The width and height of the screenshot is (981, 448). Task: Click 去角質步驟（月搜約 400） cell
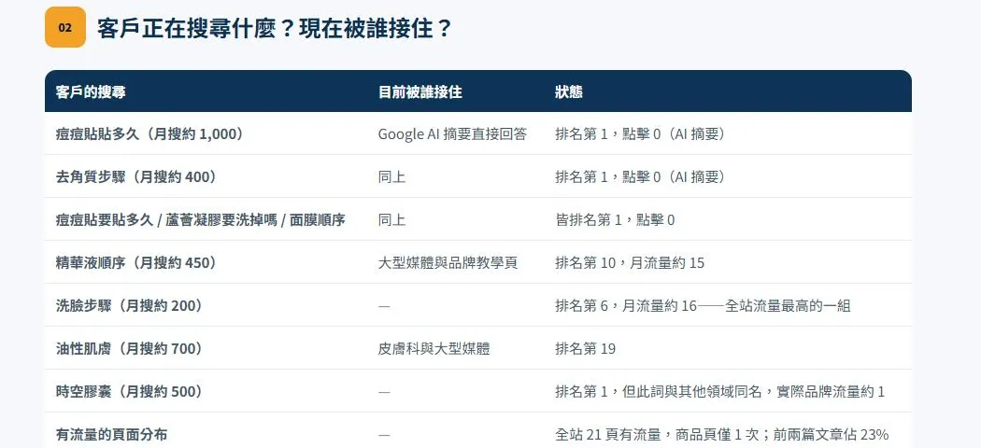[x=136, y=176]
